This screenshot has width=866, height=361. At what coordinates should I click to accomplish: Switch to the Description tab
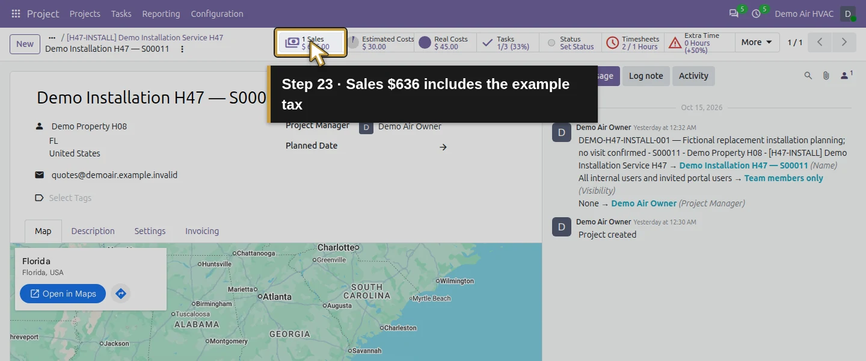click(x=93, y=231)
